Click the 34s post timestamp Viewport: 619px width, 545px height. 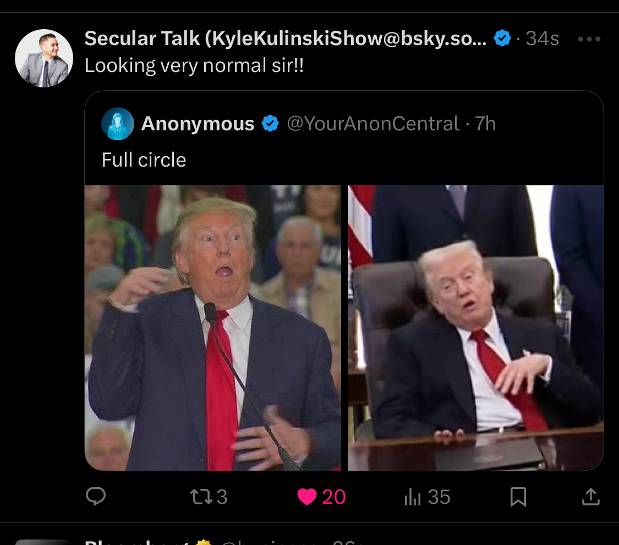point(543,38)
